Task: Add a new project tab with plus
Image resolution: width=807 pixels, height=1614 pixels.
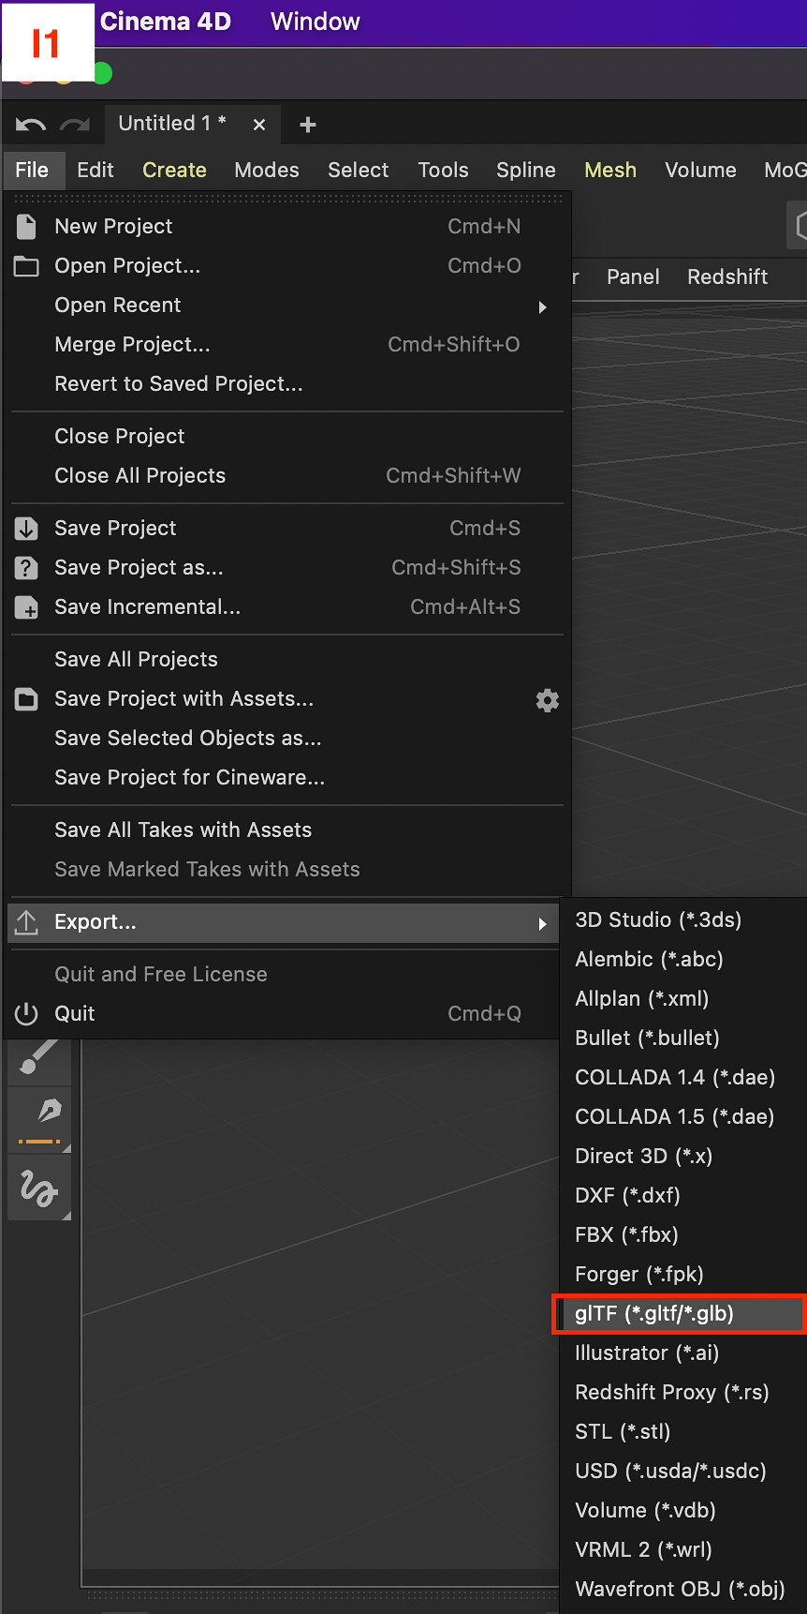Action: point(307,125)
